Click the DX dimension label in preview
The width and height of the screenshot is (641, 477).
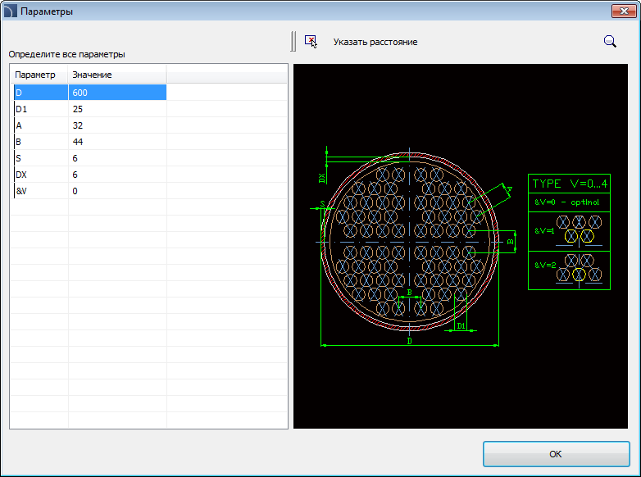(x=321, y=178)
